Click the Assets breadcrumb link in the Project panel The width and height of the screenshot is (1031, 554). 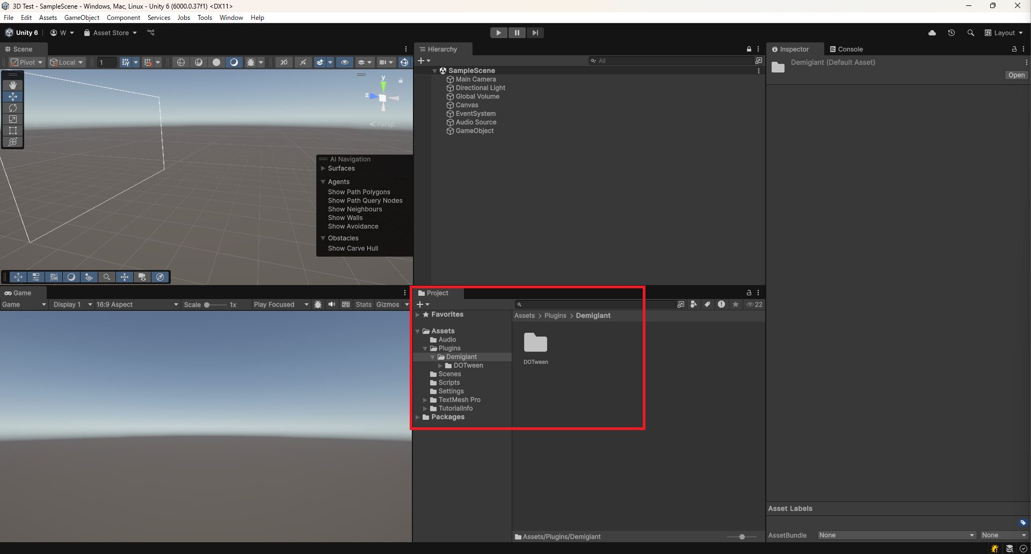(524, 316)
